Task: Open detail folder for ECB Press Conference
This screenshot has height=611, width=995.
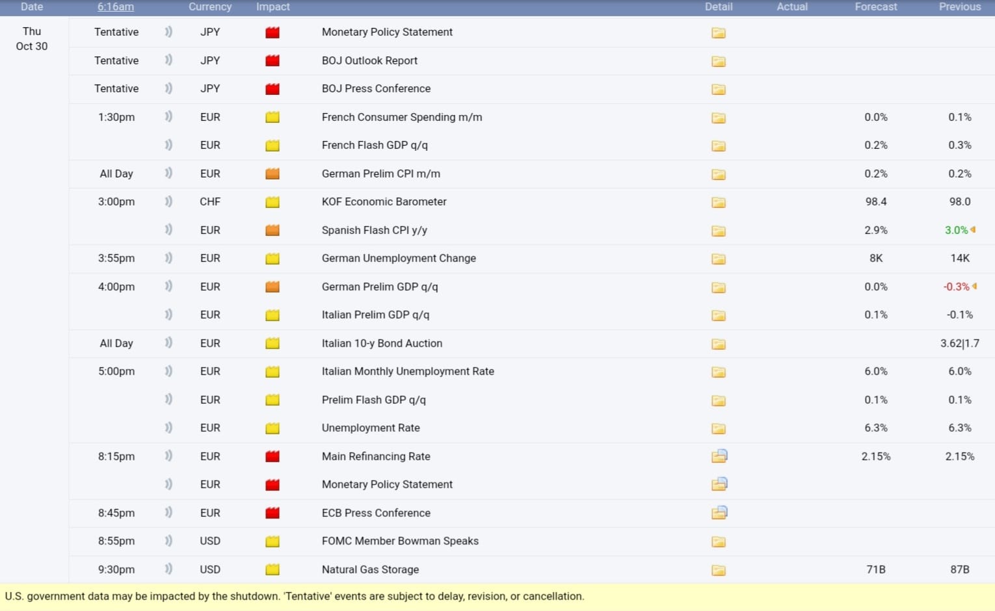Action: point(719,513)
